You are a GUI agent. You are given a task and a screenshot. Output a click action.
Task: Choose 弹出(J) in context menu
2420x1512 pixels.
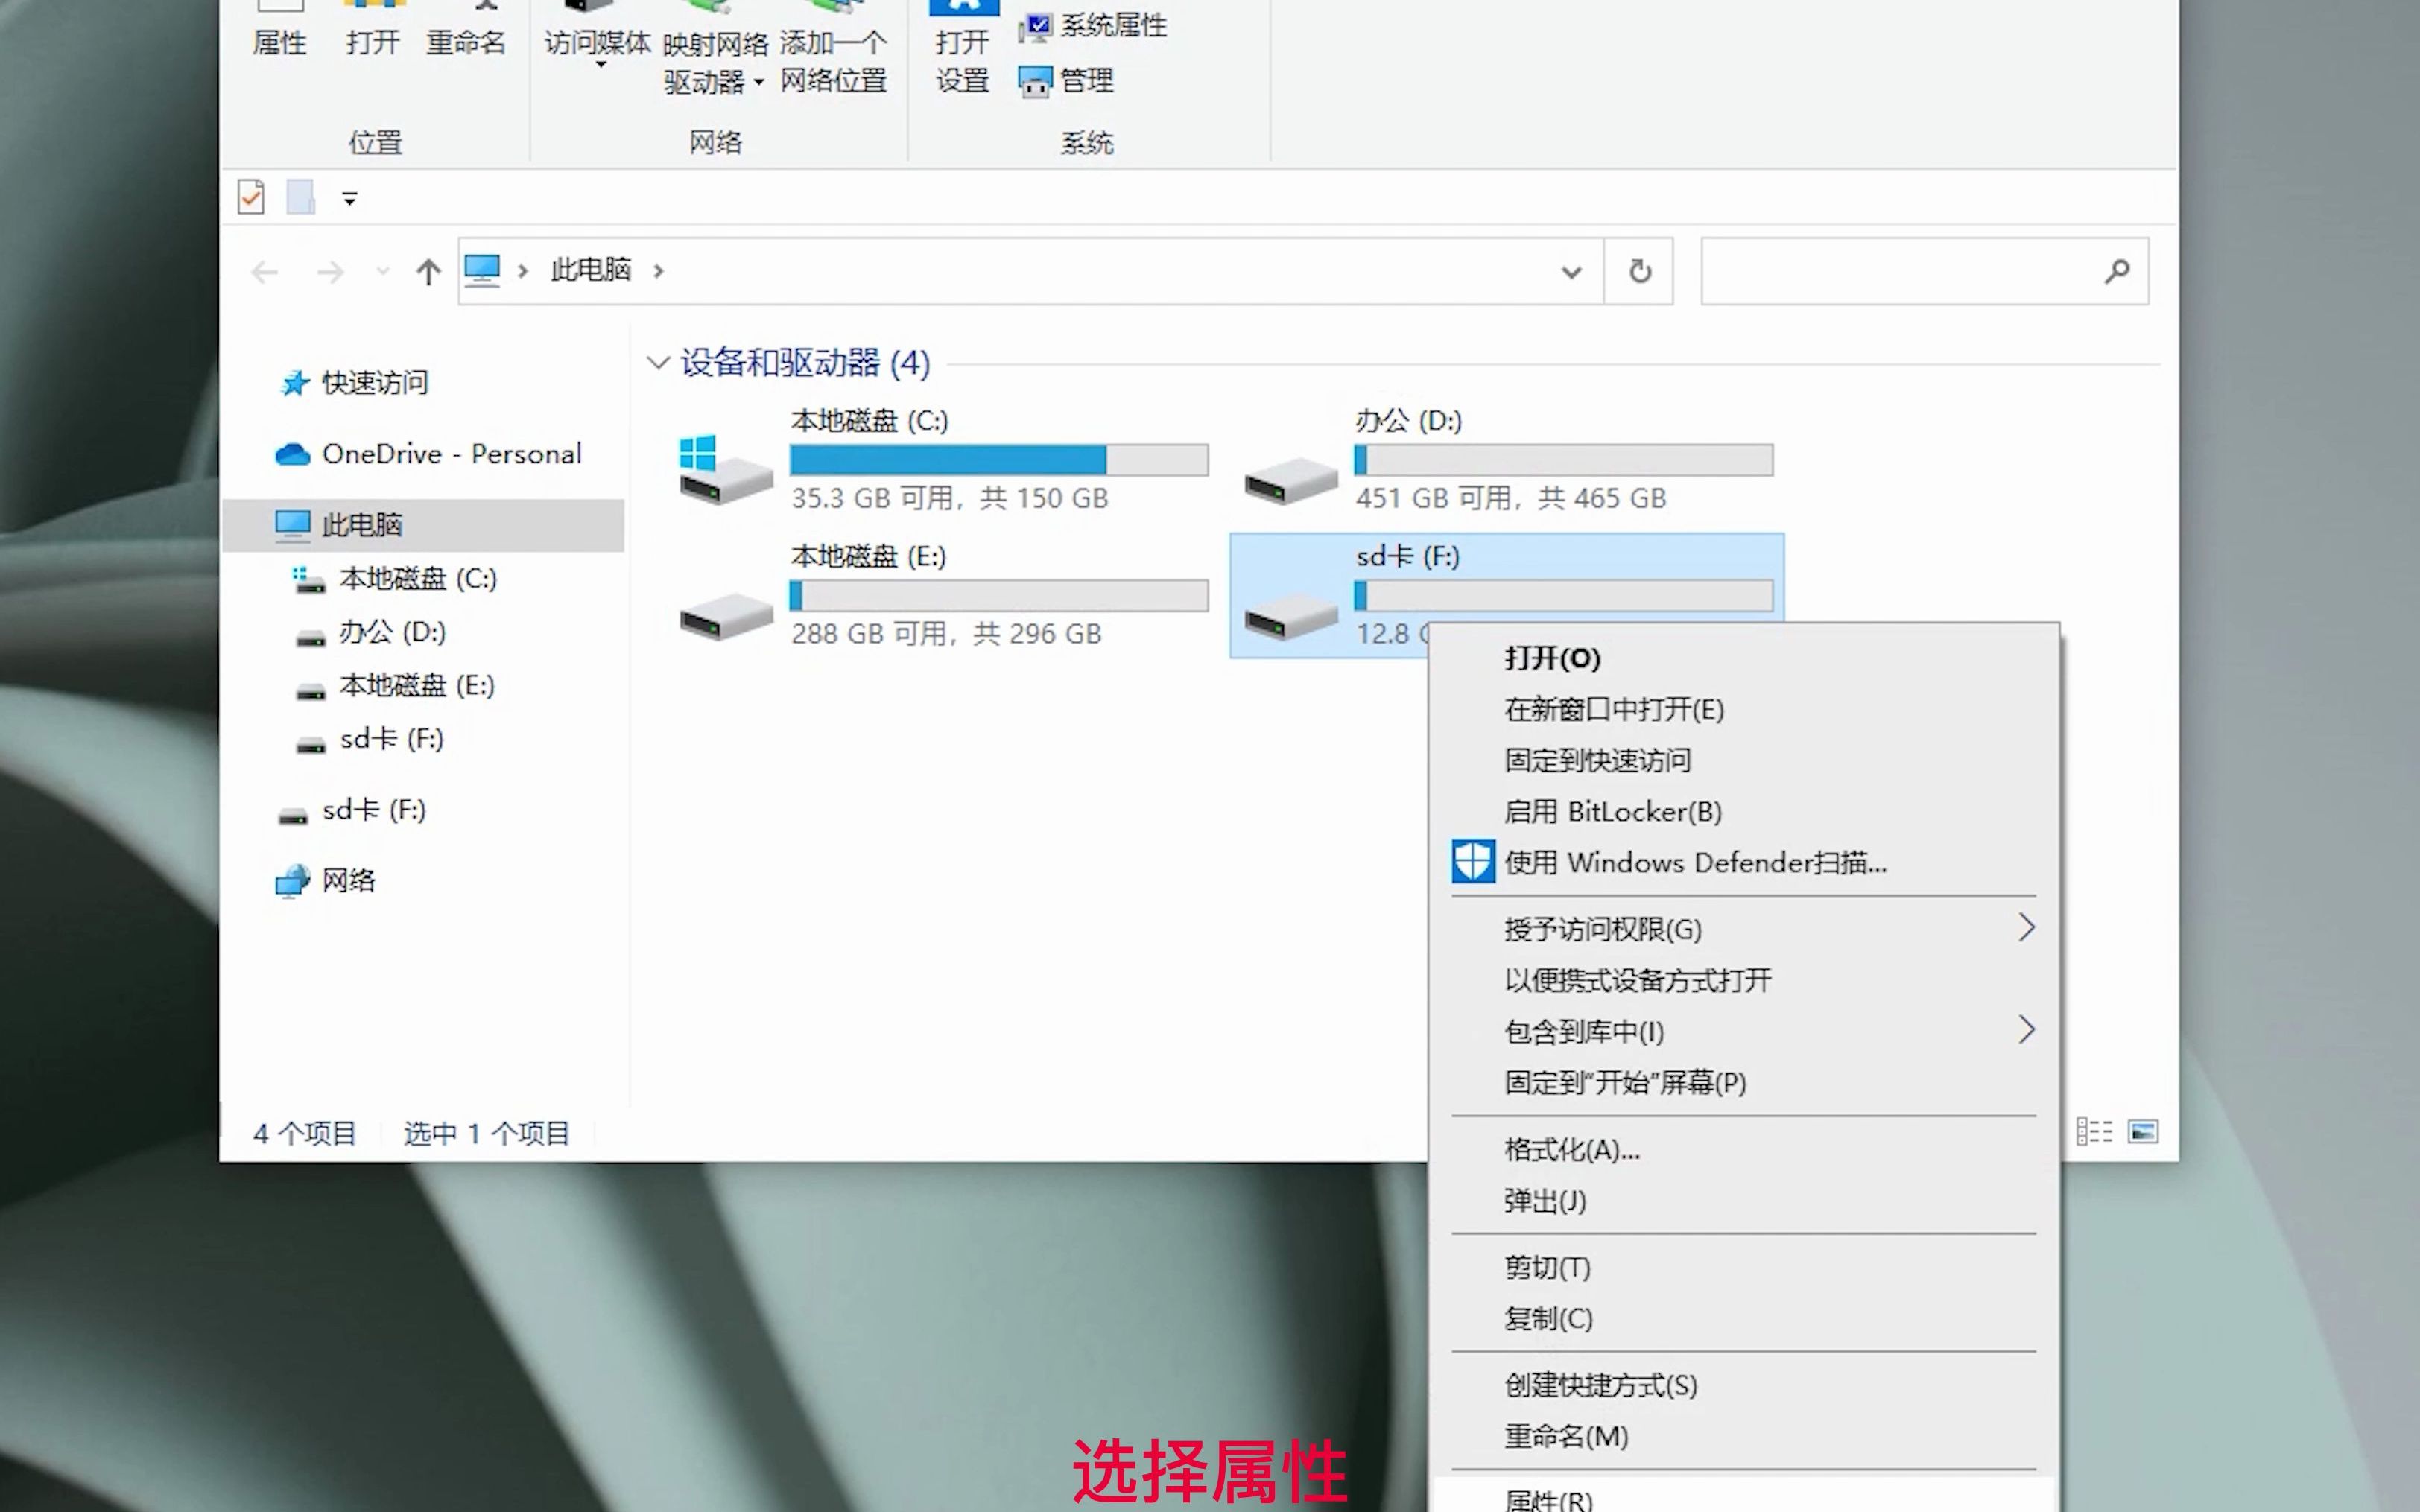point(1744,1201)
